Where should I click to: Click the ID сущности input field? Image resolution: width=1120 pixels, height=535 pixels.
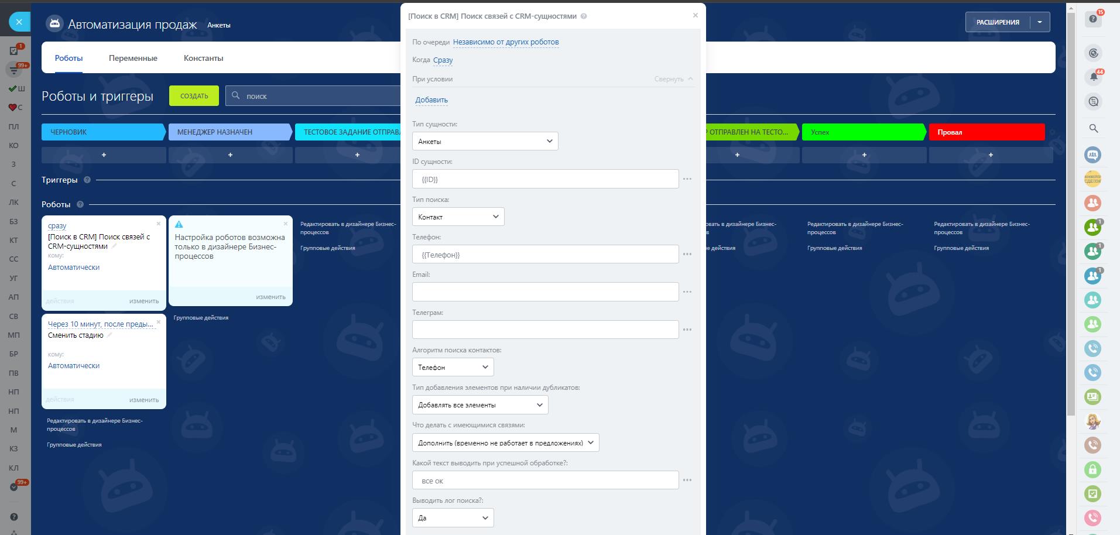click(545, 179)
